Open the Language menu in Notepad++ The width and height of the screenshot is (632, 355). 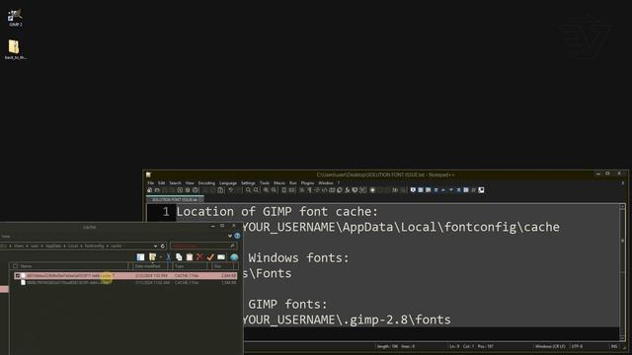click(228, 183)
